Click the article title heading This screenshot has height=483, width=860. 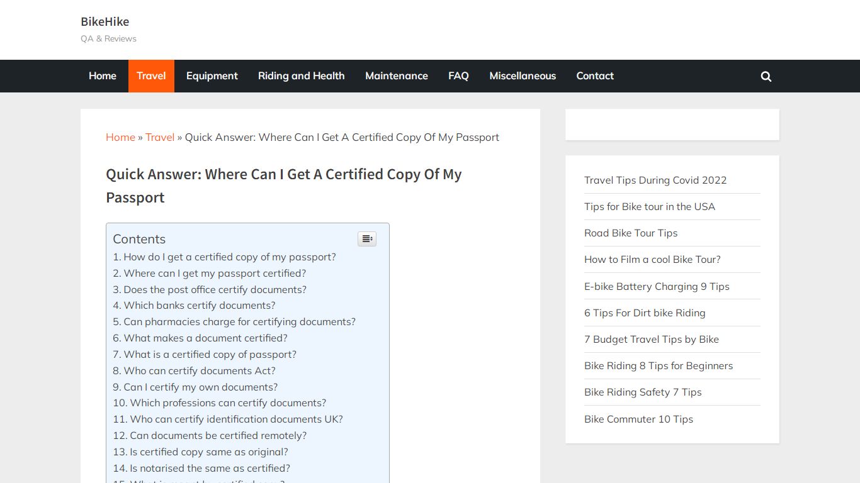pos(284,186)
